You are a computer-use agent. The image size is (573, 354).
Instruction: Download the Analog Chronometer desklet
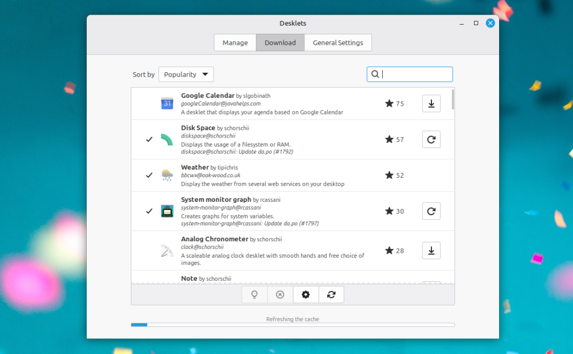coord(431,251)
